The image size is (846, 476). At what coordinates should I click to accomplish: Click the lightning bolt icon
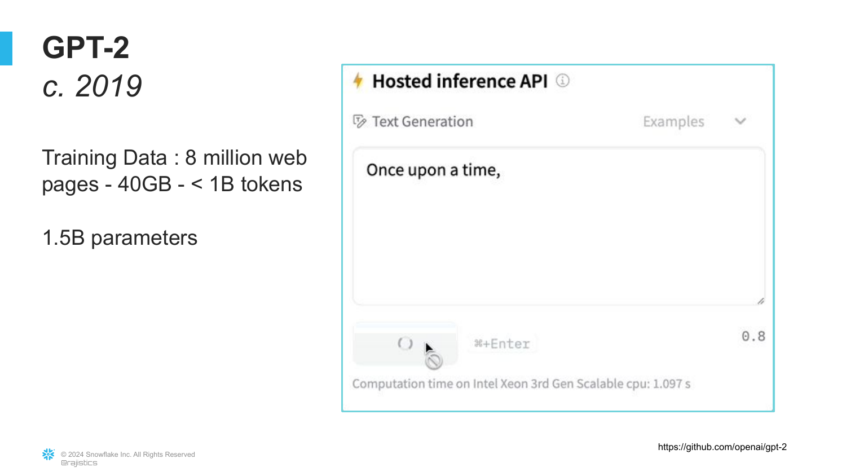pos(358,81)
